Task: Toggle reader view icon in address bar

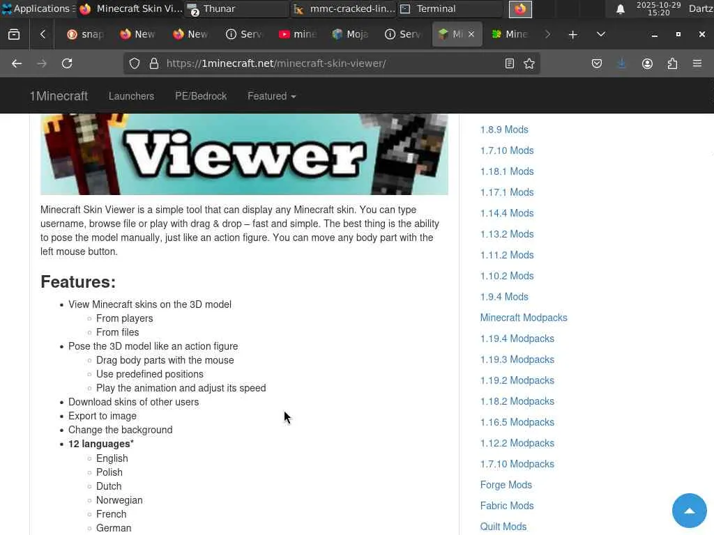Action: (x=510, y=63)
